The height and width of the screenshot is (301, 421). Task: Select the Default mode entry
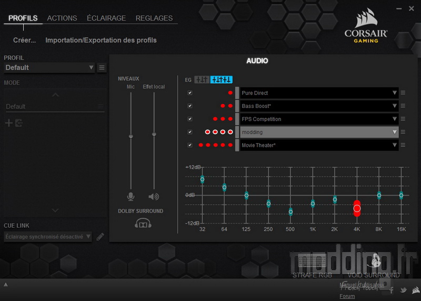point(54,107)
